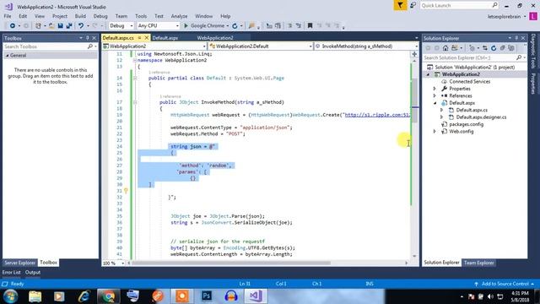Click the s1.ripple.com URL link in code
The image size is (540, 304).
(377, 115)
